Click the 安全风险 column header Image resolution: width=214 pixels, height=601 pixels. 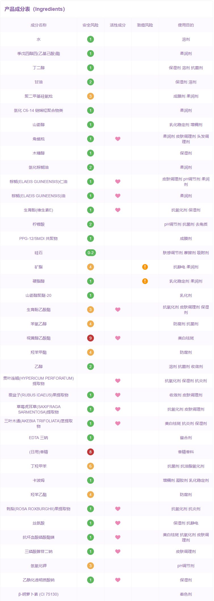pyautogui.click(x=91, y=25)
